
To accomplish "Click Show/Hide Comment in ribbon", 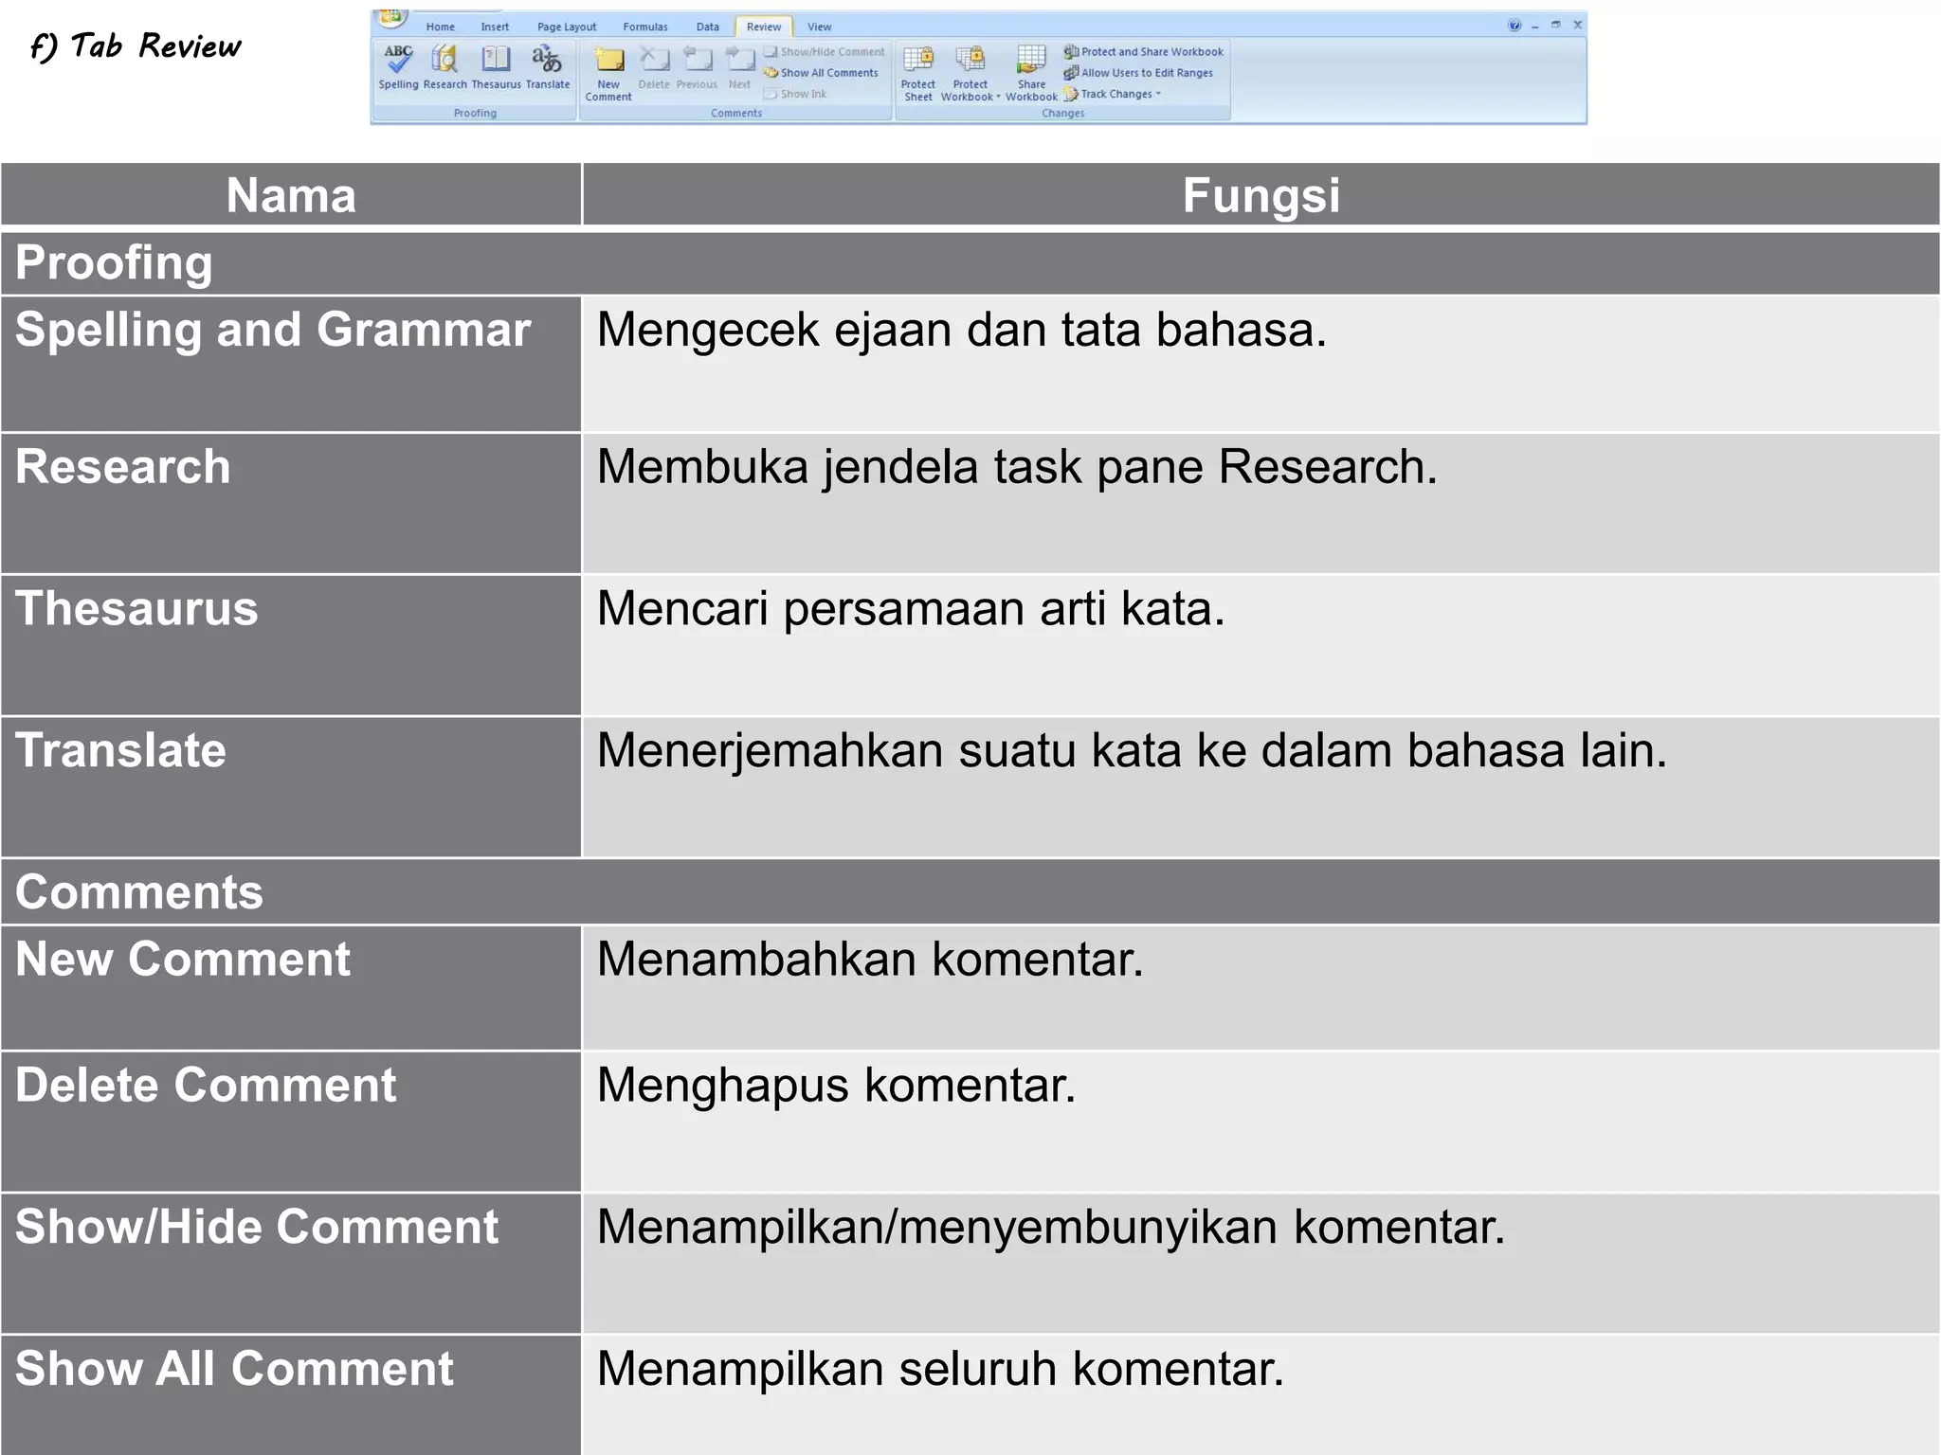I will pos(825,52).
